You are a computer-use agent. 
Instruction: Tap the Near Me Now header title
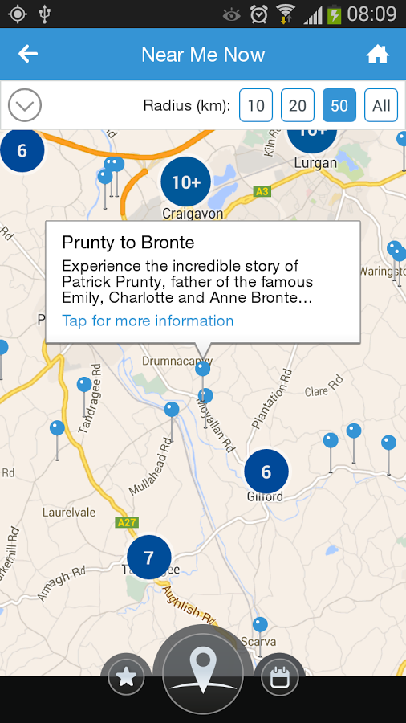(203, 55)
